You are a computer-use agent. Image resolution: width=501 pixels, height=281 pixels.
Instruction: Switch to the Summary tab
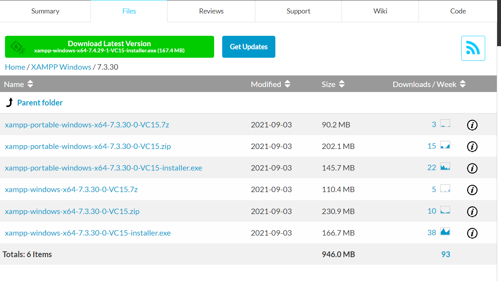tap(45, 11)
